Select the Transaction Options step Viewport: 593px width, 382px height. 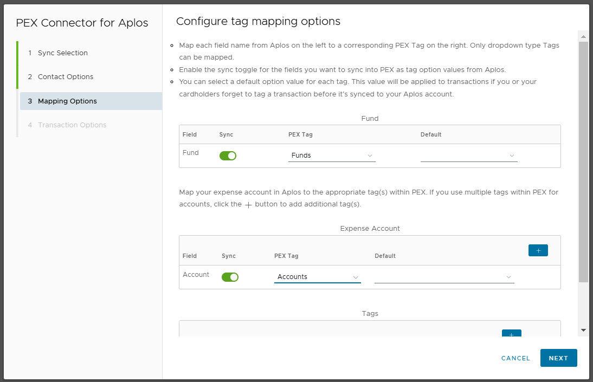[x=72, y=125]
